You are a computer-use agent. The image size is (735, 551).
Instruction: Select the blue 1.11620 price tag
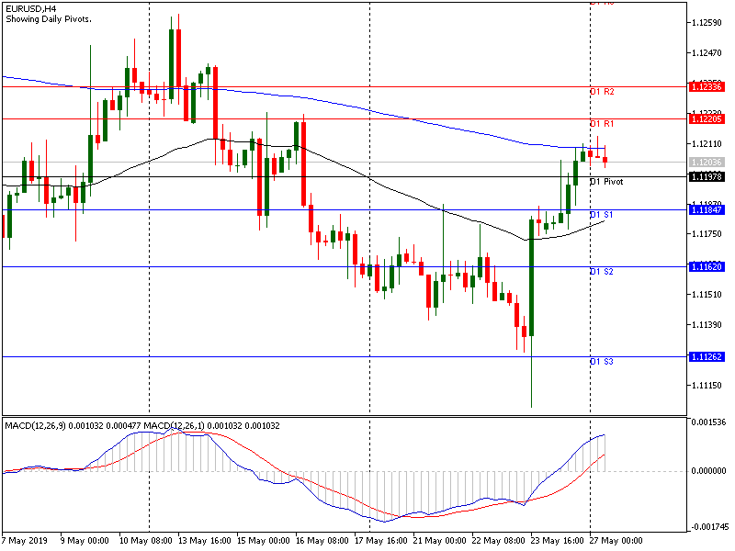click(x=707, y=266)
